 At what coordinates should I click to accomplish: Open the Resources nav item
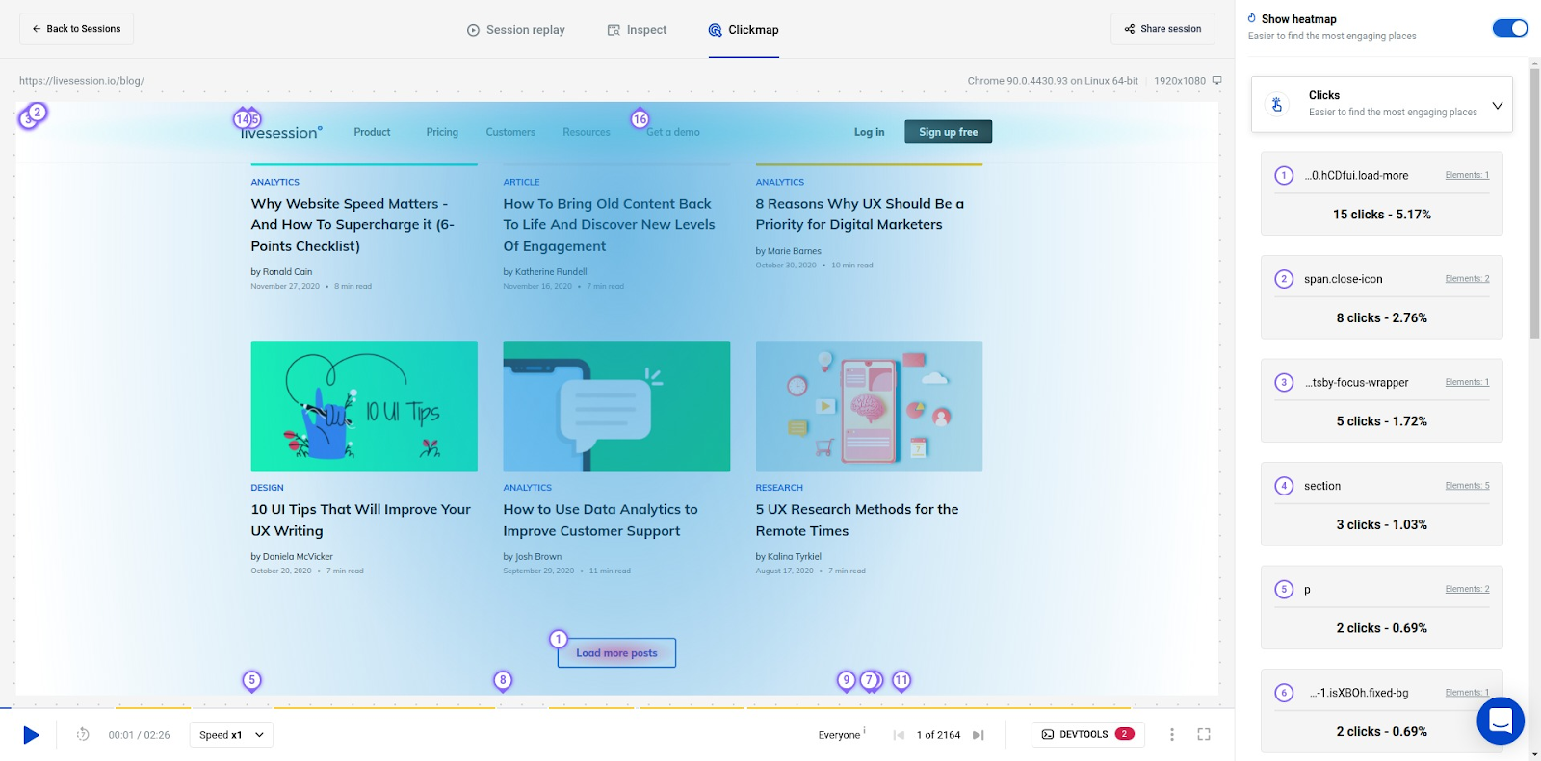pos(587,132)
